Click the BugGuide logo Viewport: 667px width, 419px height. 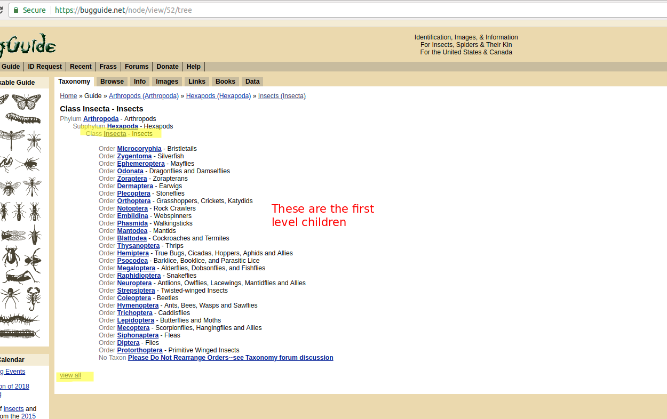tap(28, 44)
